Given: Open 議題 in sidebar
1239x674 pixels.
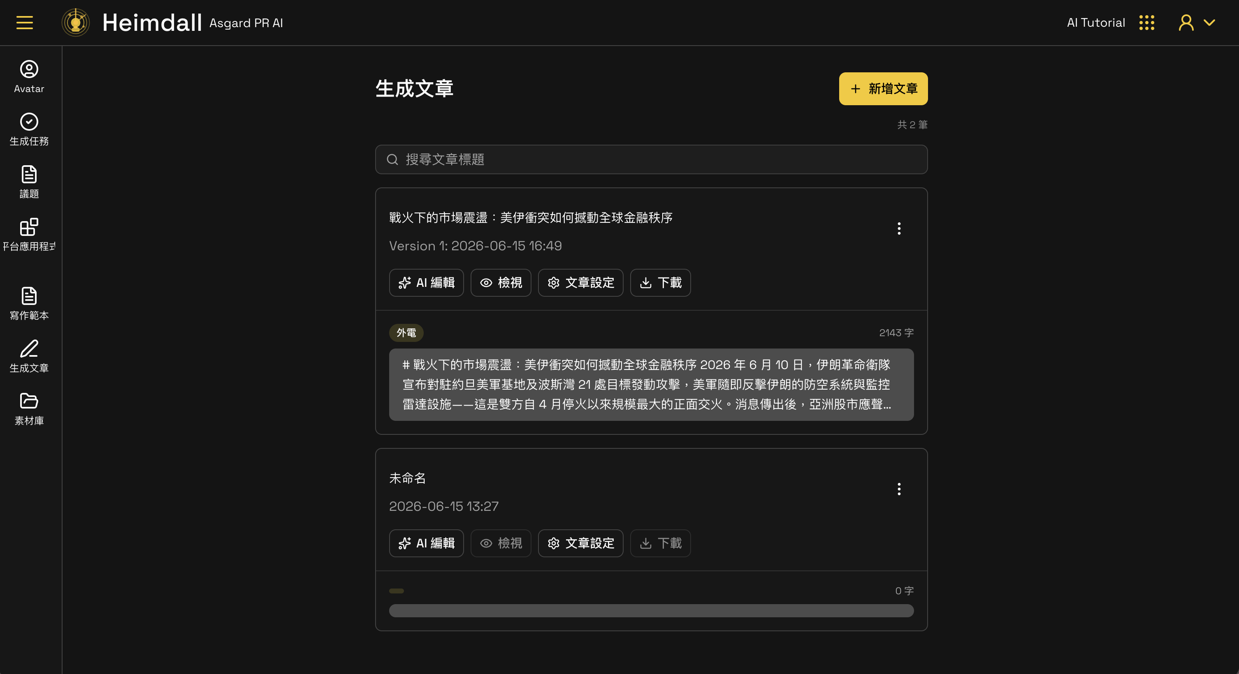Looking at the screenshot, I should coord(29,182).
